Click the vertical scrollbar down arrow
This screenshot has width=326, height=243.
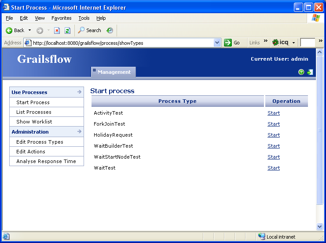point(319,226)
